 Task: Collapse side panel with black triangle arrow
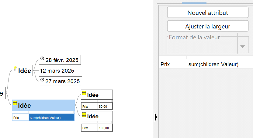tap(156, 117)
